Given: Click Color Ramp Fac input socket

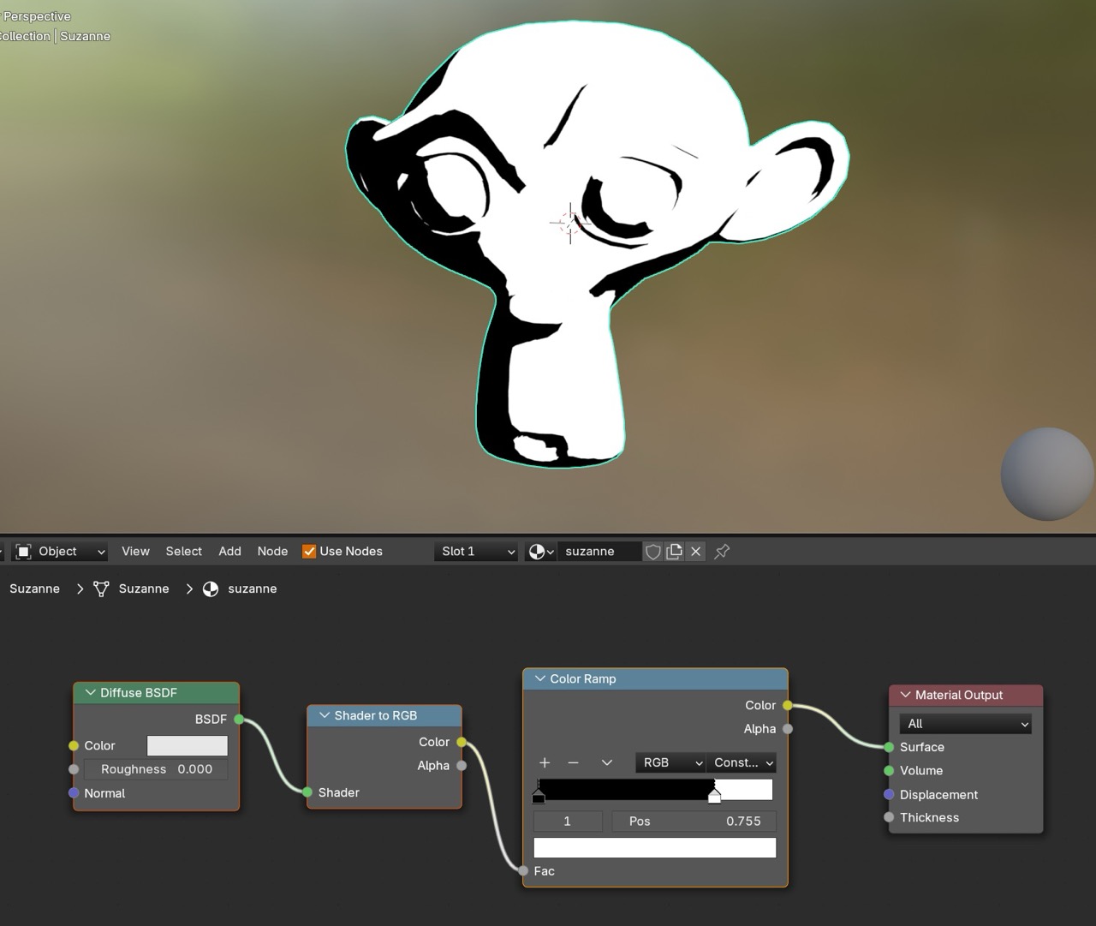Looking at the screenshot, I should tap(523, 871).
